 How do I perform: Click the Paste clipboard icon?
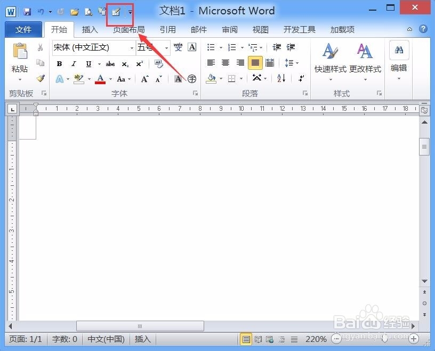[x=20, y=51]
